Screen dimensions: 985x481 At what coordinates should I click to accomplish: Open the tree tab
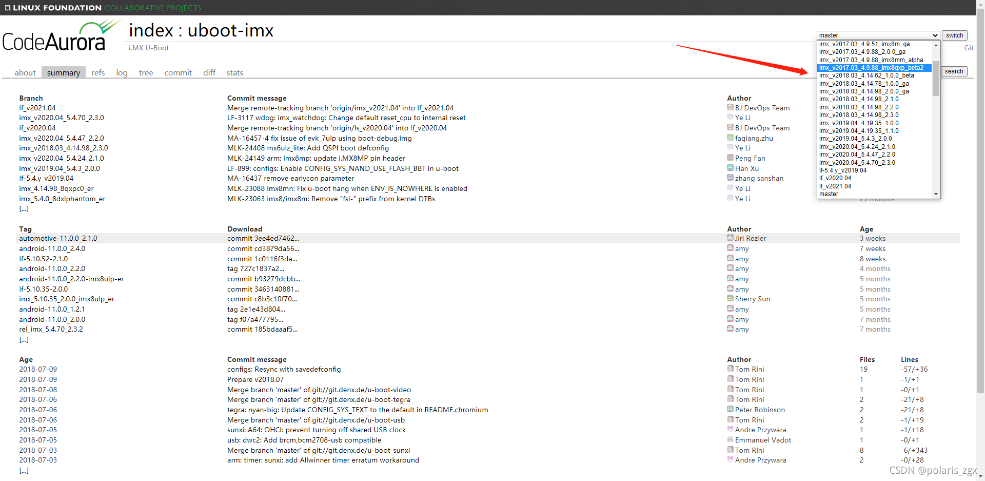click(146, 73)
